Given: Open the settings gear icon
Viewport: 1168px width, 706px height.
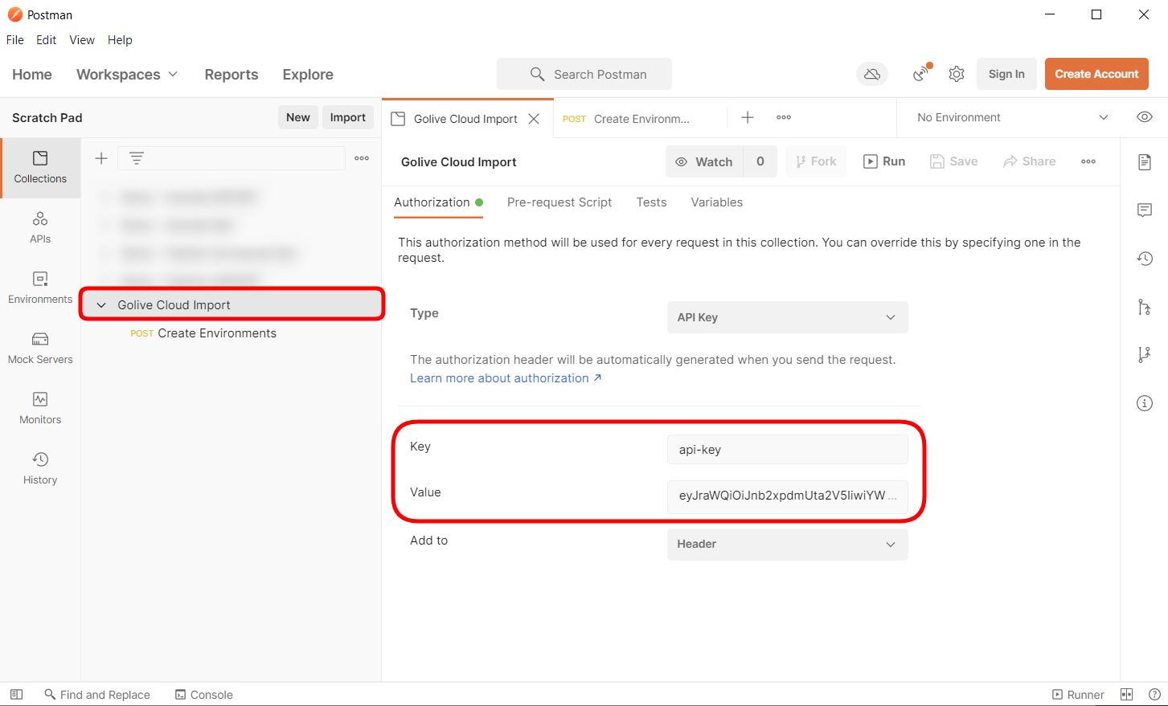Looking at the screenshot, I should (956, 74).
